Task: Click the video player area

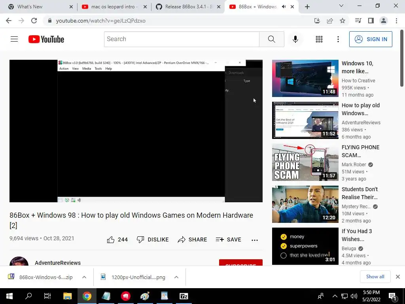Action: 136,131
